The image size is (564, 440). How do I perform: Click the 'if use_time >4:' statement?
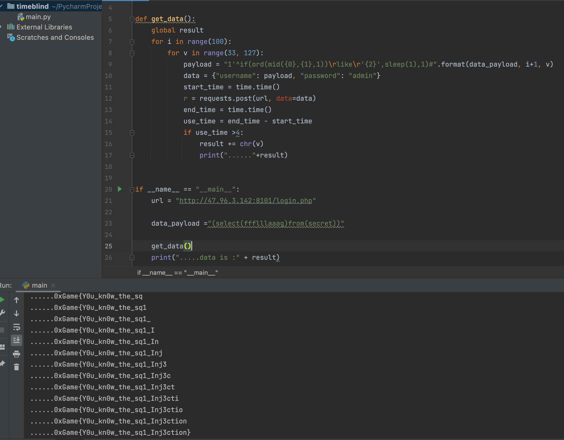point(213,133)
